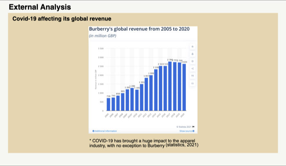
Task: Click the '743' value label above bar
Action: pyautogui.click(x=113, y=96)
